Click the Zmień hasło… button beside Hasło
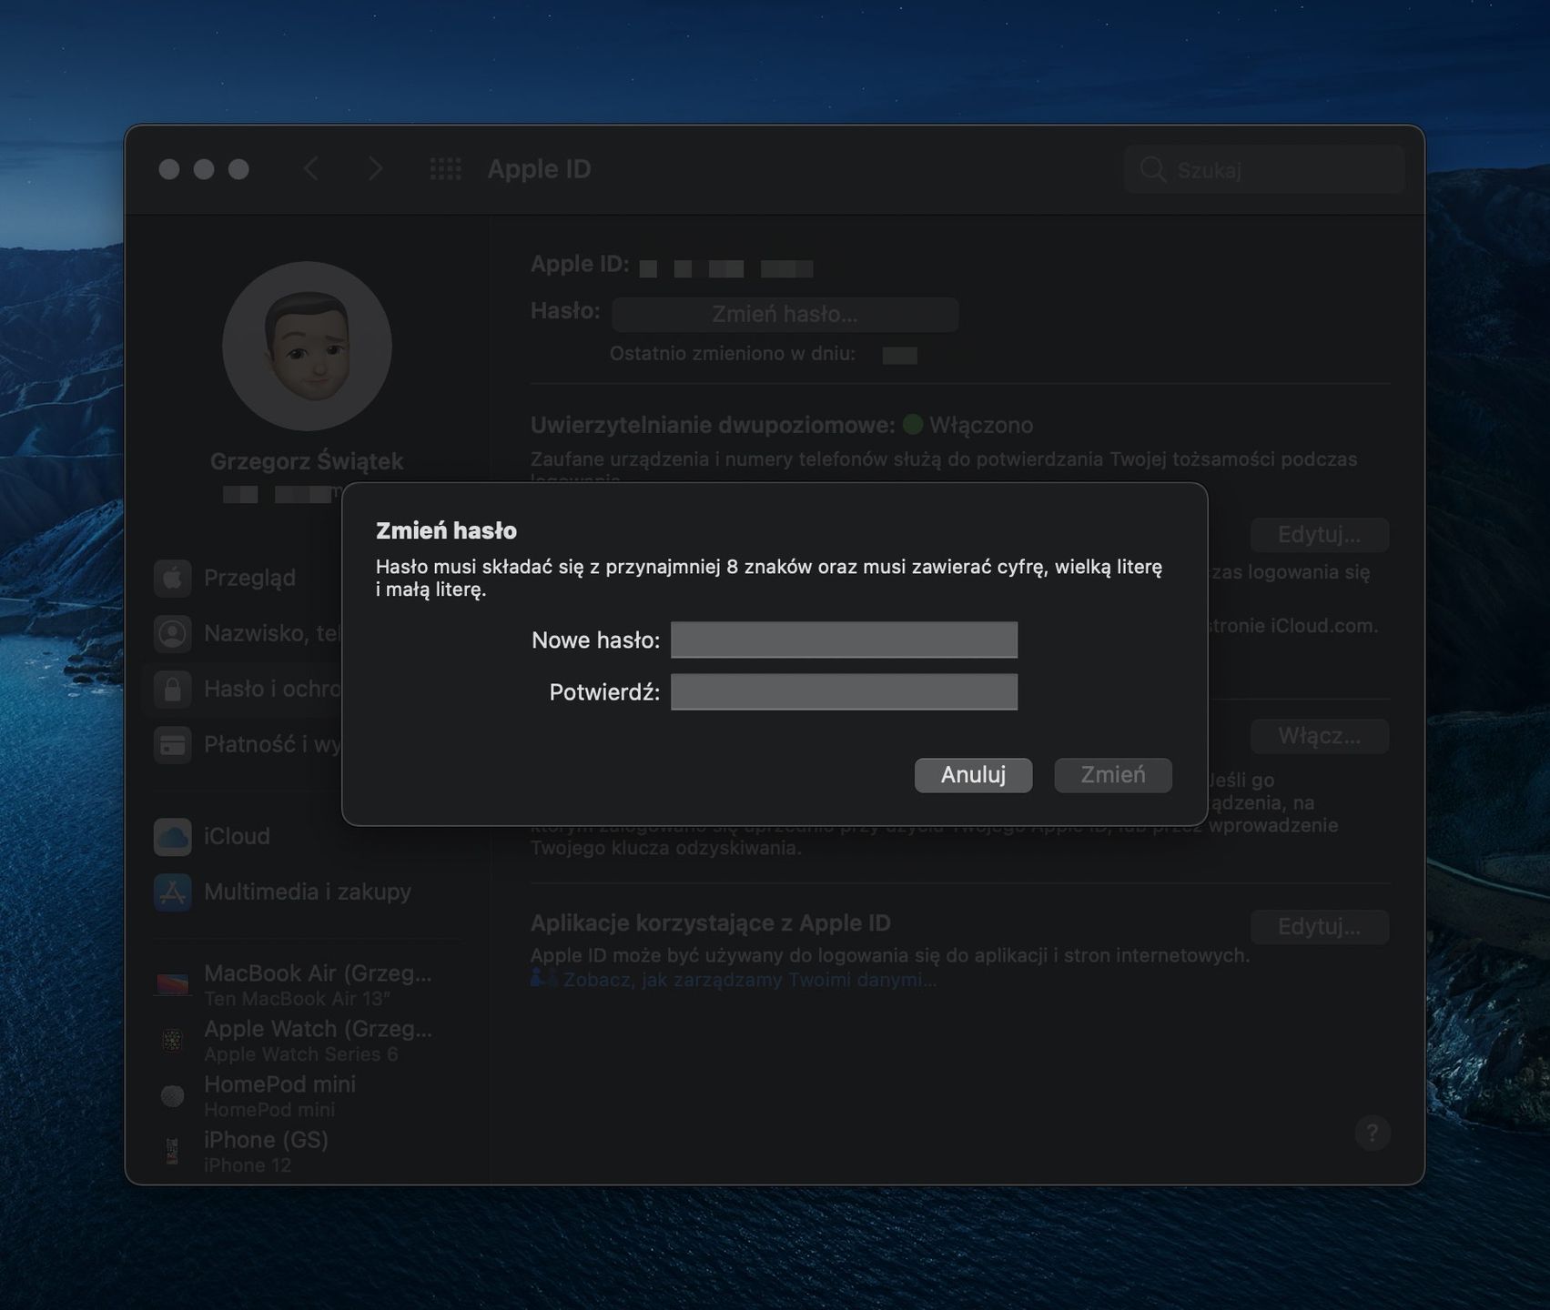Screen dimensions: 1550x1310 tap(785, 314)
